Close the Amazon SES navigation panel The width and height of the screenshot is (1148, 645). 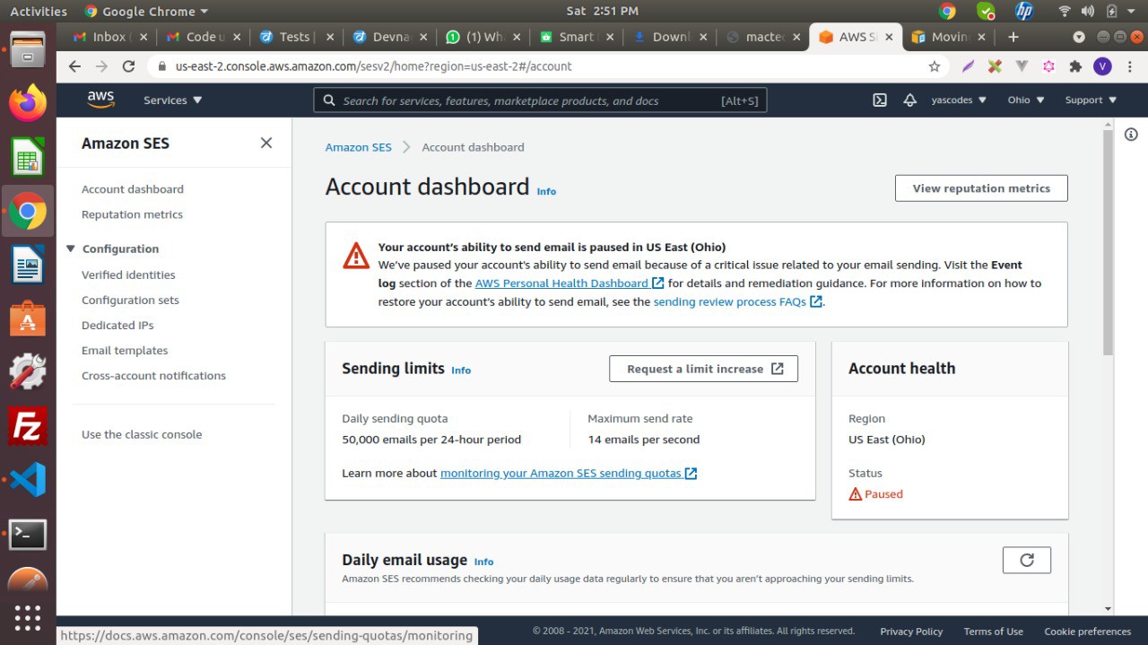pyautogui.click(x=266, y=143)
